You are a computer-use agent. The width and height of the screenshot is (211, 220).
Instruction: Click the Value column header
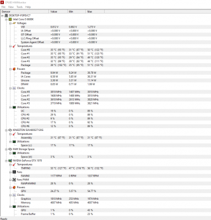pos(58,12)
